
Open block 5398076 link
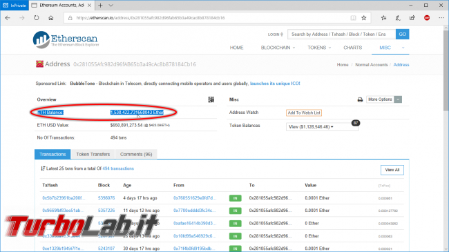click(x=106, y=198)
